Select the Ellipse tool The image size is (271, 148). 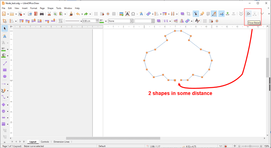pyautogui.click(x=5, y=76)
